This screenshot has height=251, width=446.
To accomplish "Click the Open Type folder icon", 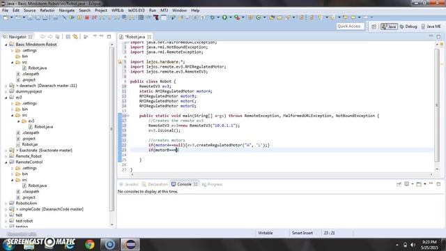I will [x=272, y=17].
